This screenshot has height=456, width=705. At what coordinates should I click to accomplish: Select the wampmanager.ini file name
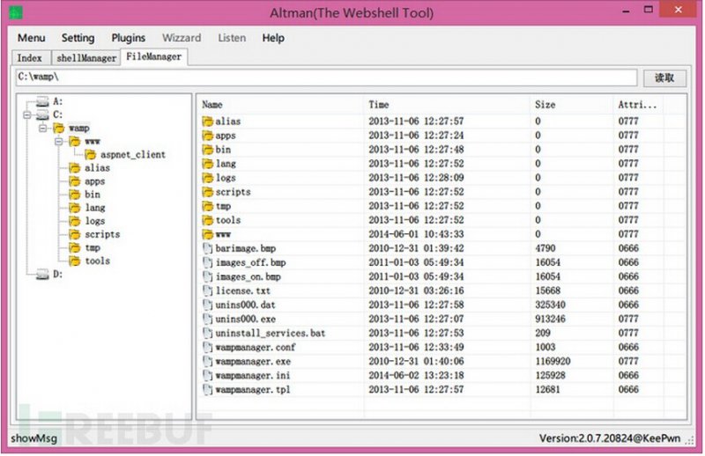pos(253,376)
